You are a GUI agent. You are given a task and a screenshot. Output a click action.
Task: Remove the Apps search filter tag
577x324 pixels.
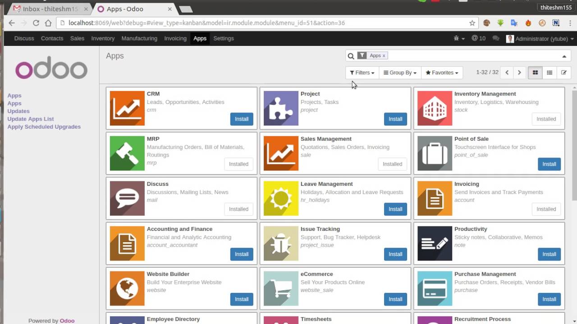(x=384, y=55)
